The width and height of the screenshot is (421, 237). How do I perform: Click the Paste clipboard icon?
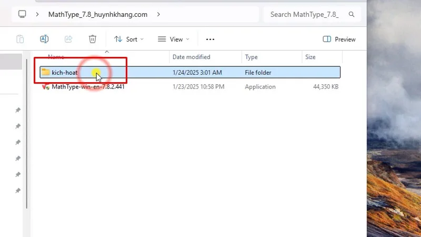click(20, 39)
